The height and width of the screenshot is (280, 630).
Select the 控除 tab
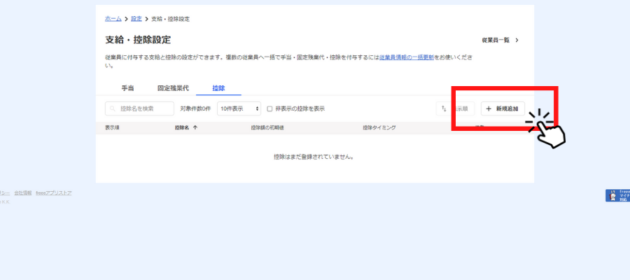click(x=218, y=89)
